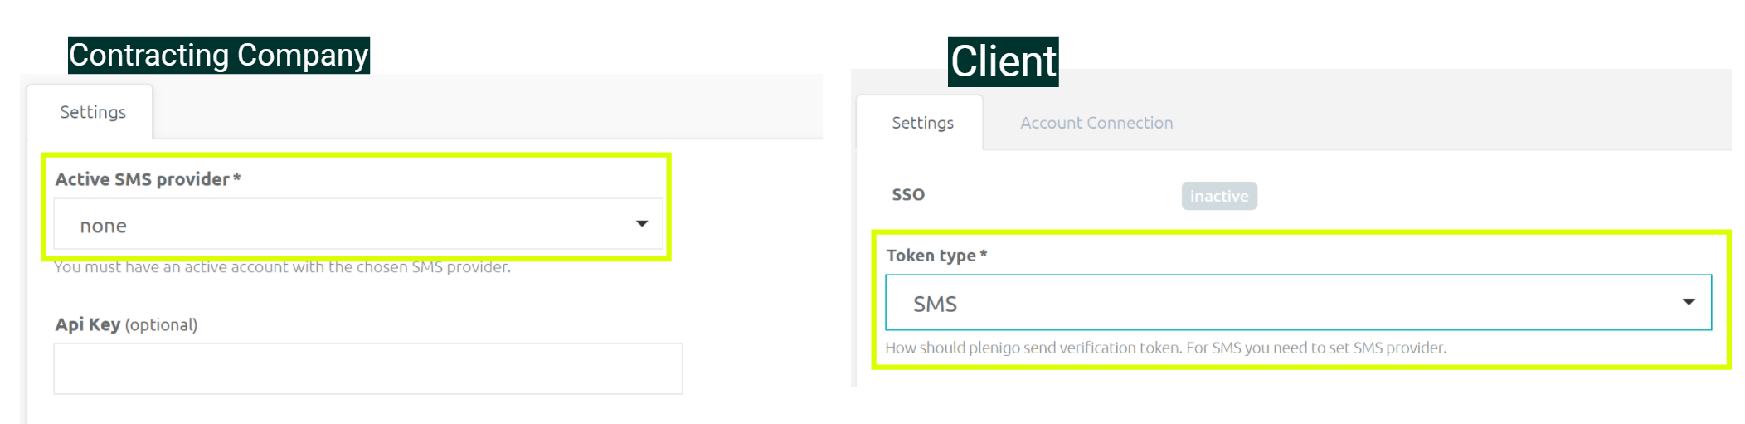The image size is (1745, 424).
Task: Select the 'none' value in SMS provider
Action: click(x=103, y=226)
